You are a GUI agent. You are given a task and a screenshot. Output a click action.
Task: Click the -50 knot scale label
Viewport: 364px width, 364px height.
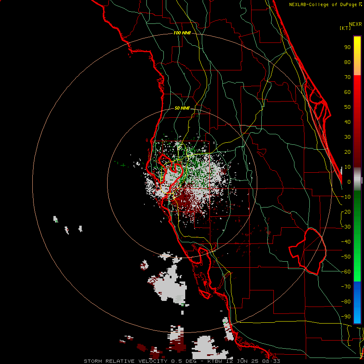pos(346,257)
